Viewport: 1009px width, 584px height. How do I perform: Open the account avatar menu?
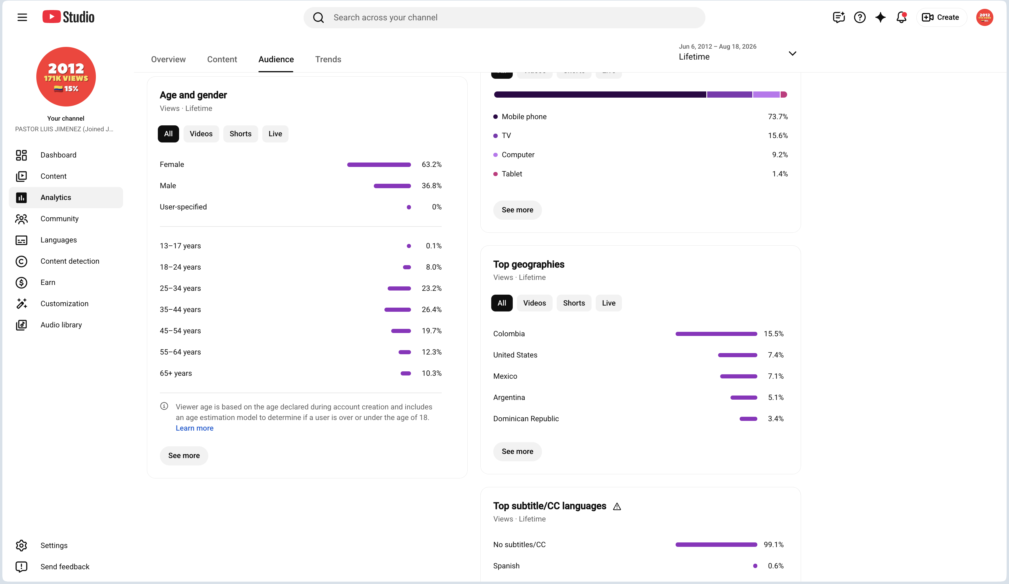[x=985, y=17]
